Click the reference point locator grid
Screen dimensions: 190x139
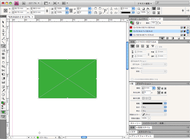(x=6, y=10)
